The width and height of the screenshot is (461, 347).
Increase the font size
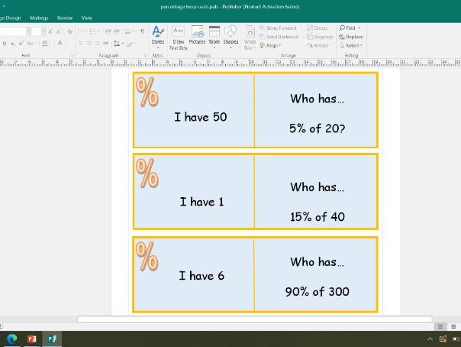(50, 31)
